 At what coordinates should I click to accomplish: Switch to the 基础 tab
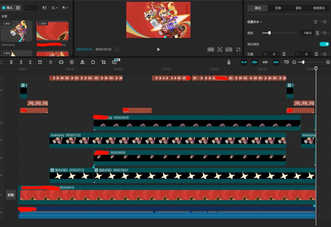pyautogui.click(x=257, y=8)
